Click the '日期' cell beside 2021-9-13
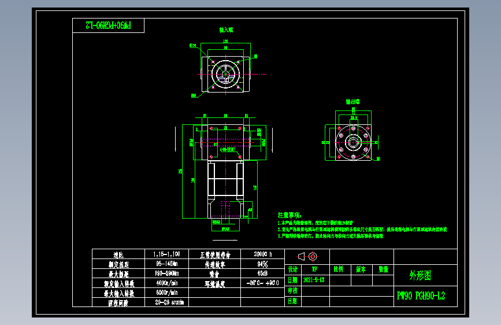Image resolution: width=501 pixels, height=325 pixels. point(292,280)
